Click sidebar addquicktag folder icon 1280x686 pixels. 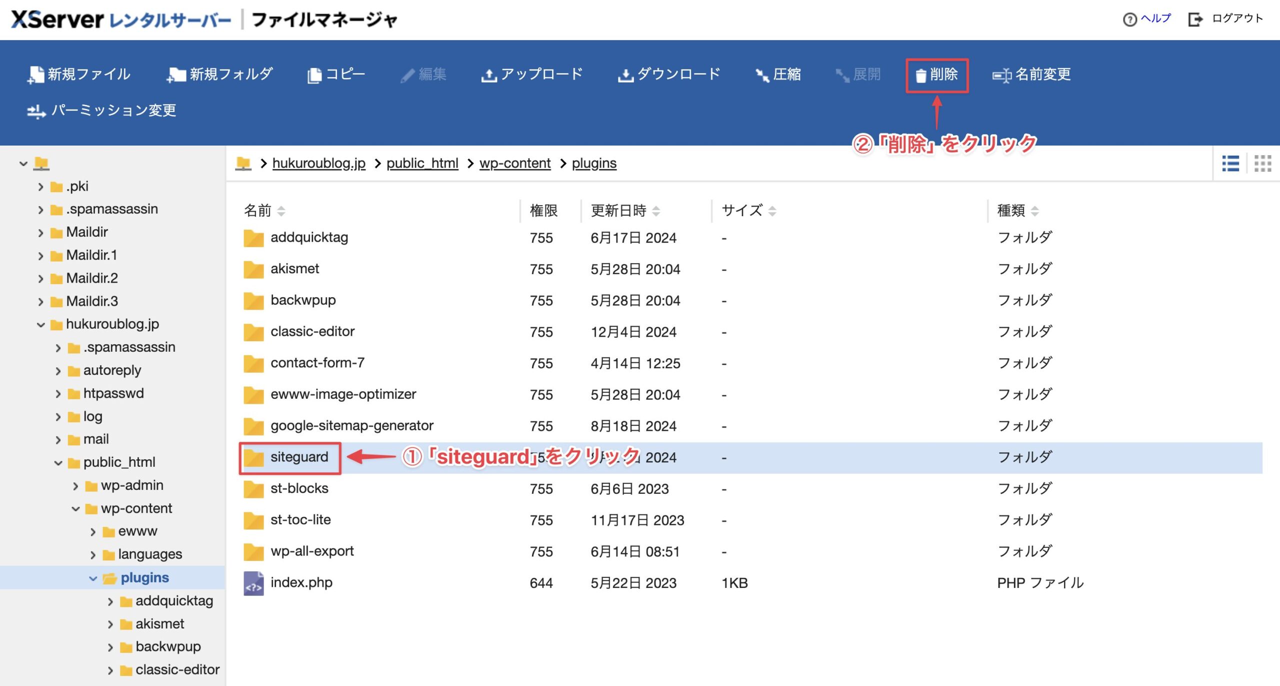(x=126, y=601)
